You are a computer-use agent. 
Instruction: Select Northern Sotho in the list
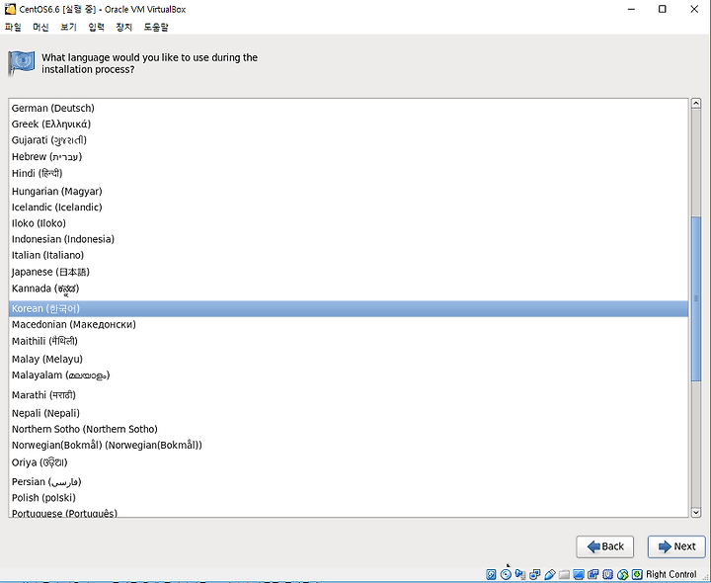(349, 429)
